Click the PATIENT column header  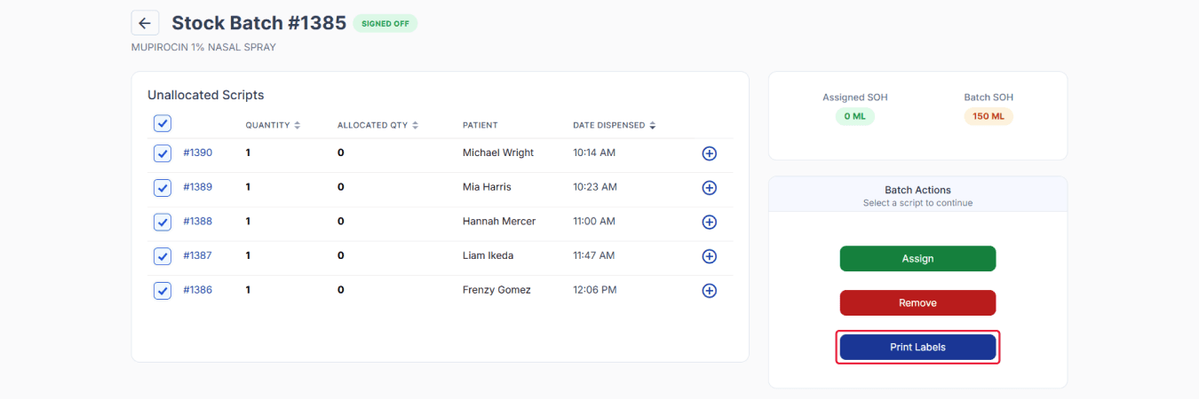tap(480, 125)
